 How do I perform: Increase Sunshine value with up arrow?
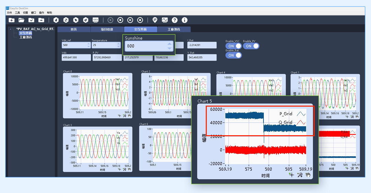(169, 44)
